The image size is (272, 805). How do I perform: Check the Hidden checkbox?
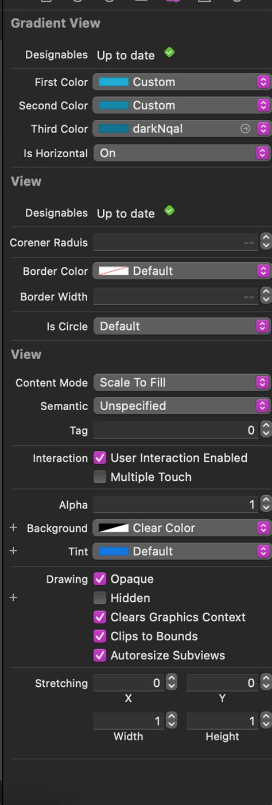tap(100, 598)
